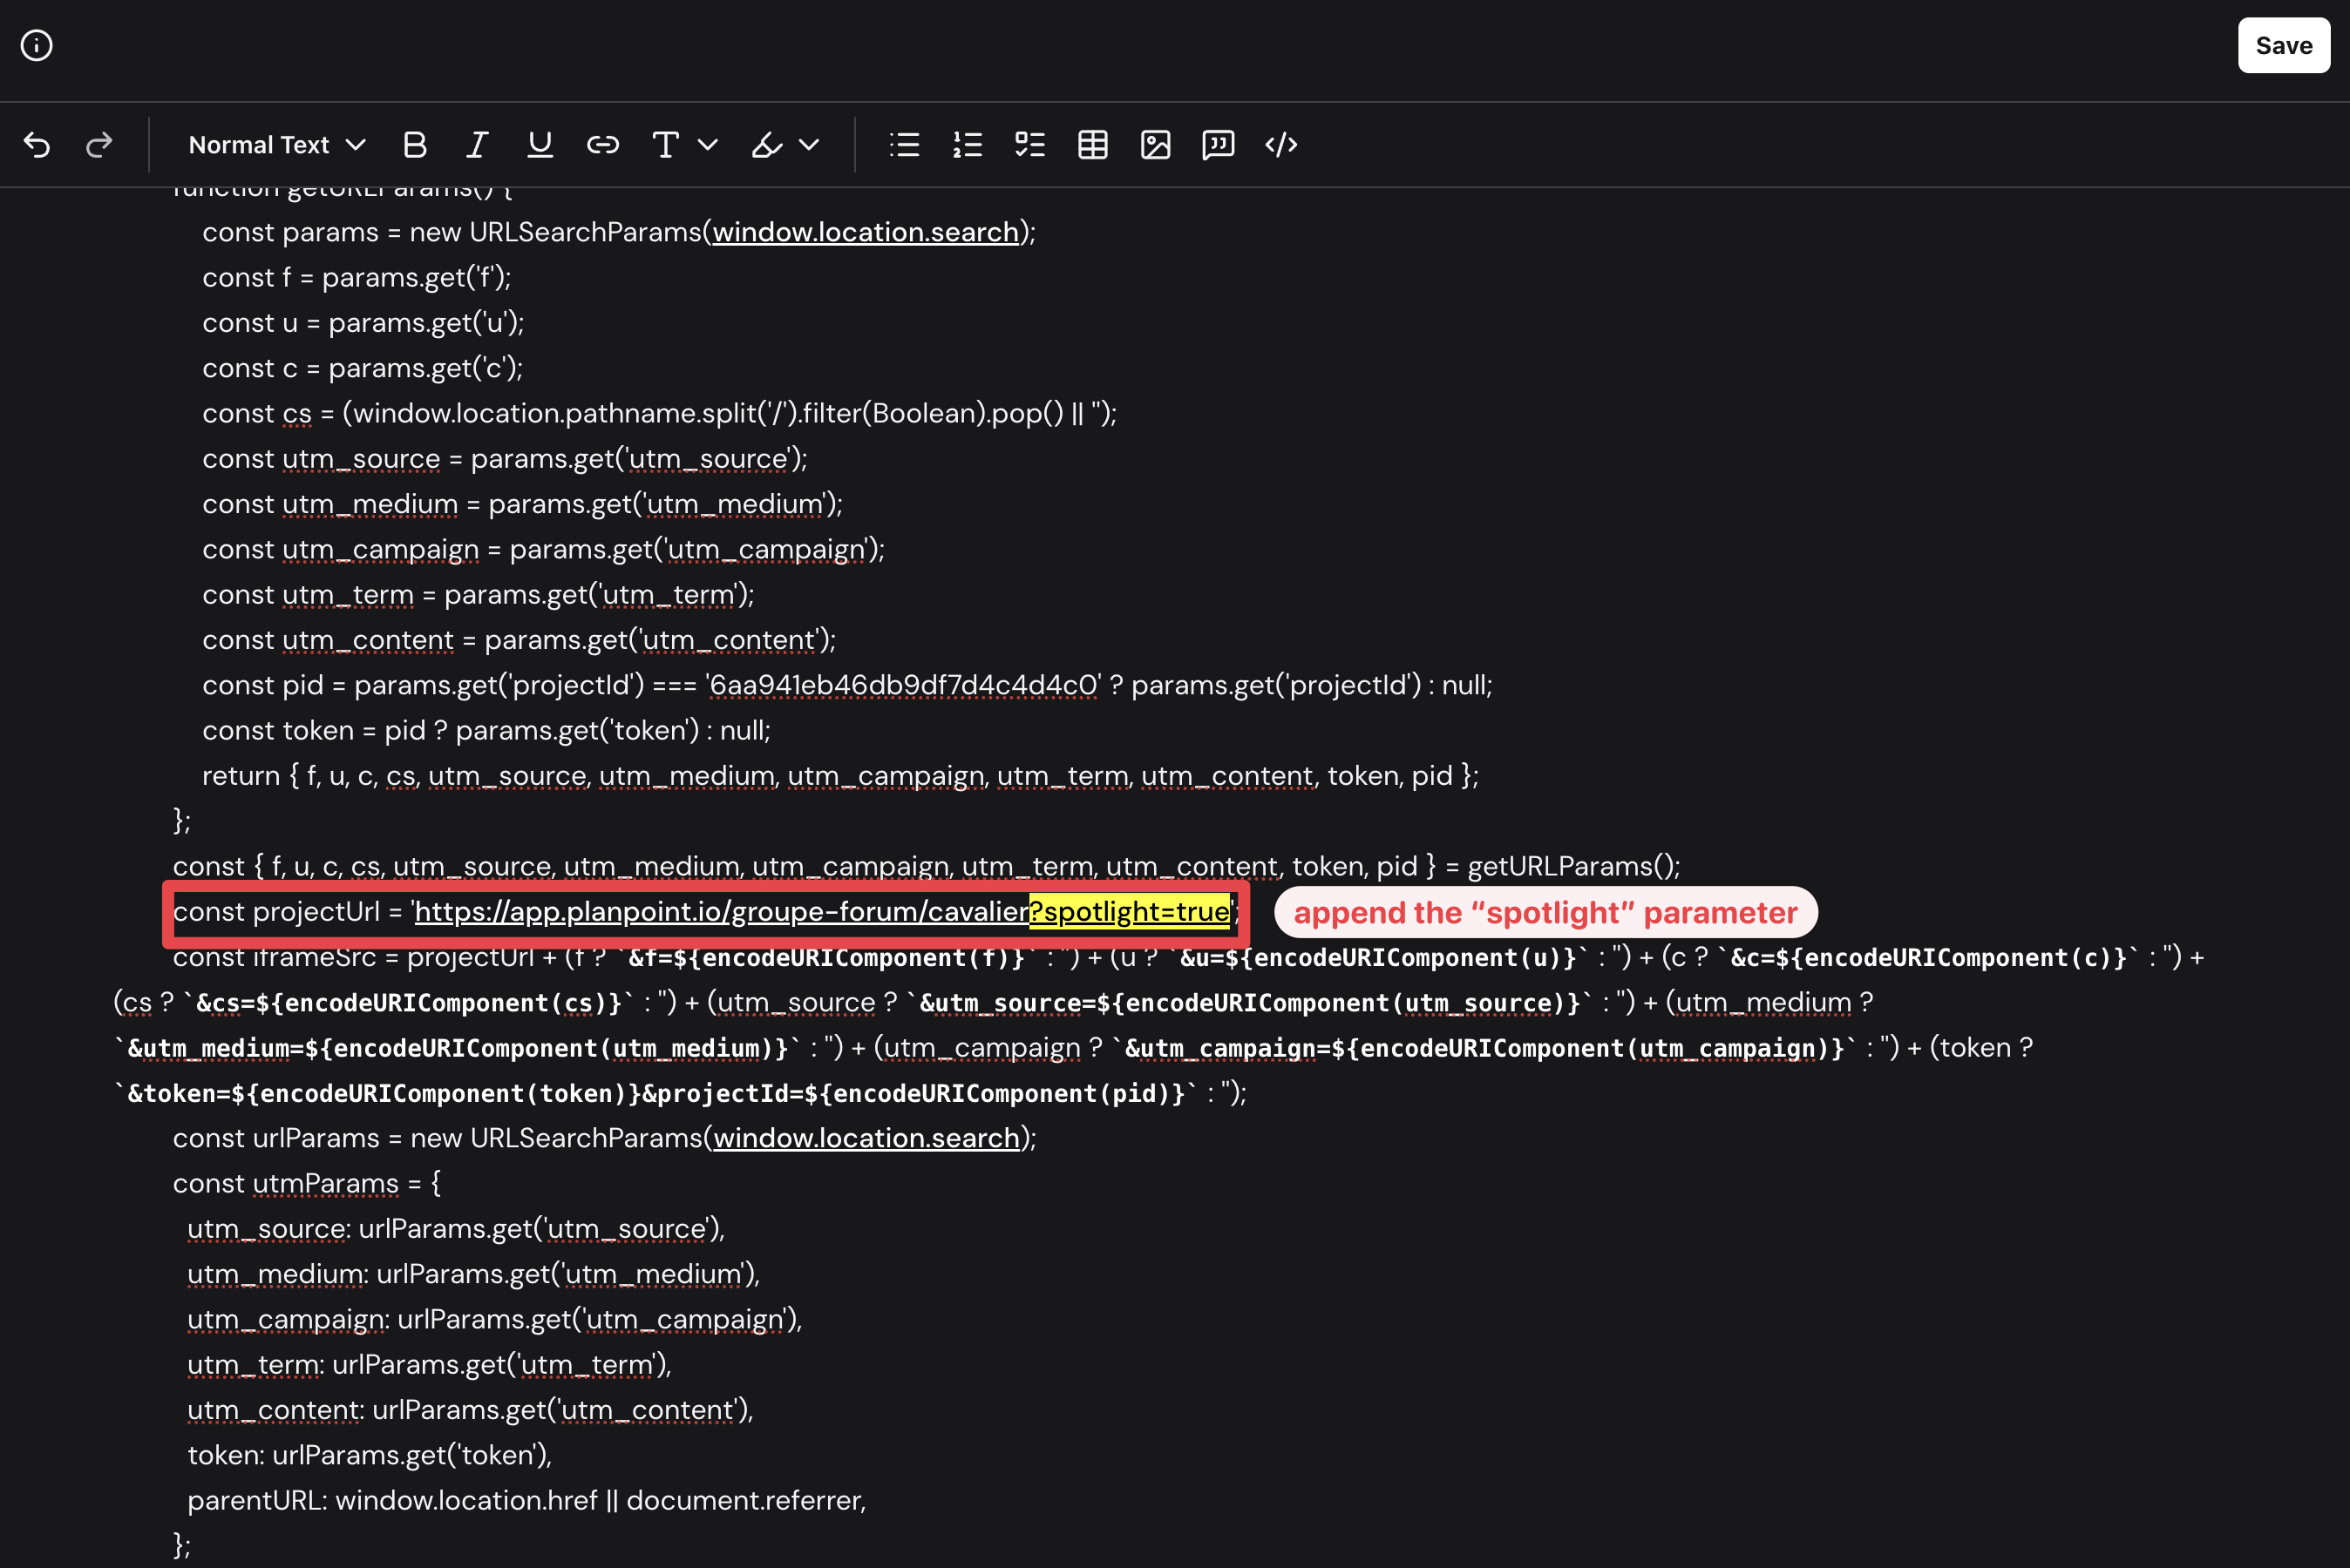2350x1568 pixels.
Task: Expand the text style options chevron
Action: (707, 145)
